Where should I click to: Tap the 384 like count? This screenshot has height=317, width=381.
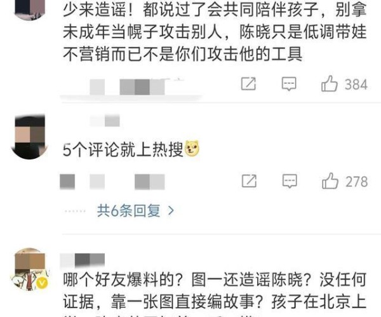pyautogui.click(x=356, y=84)
